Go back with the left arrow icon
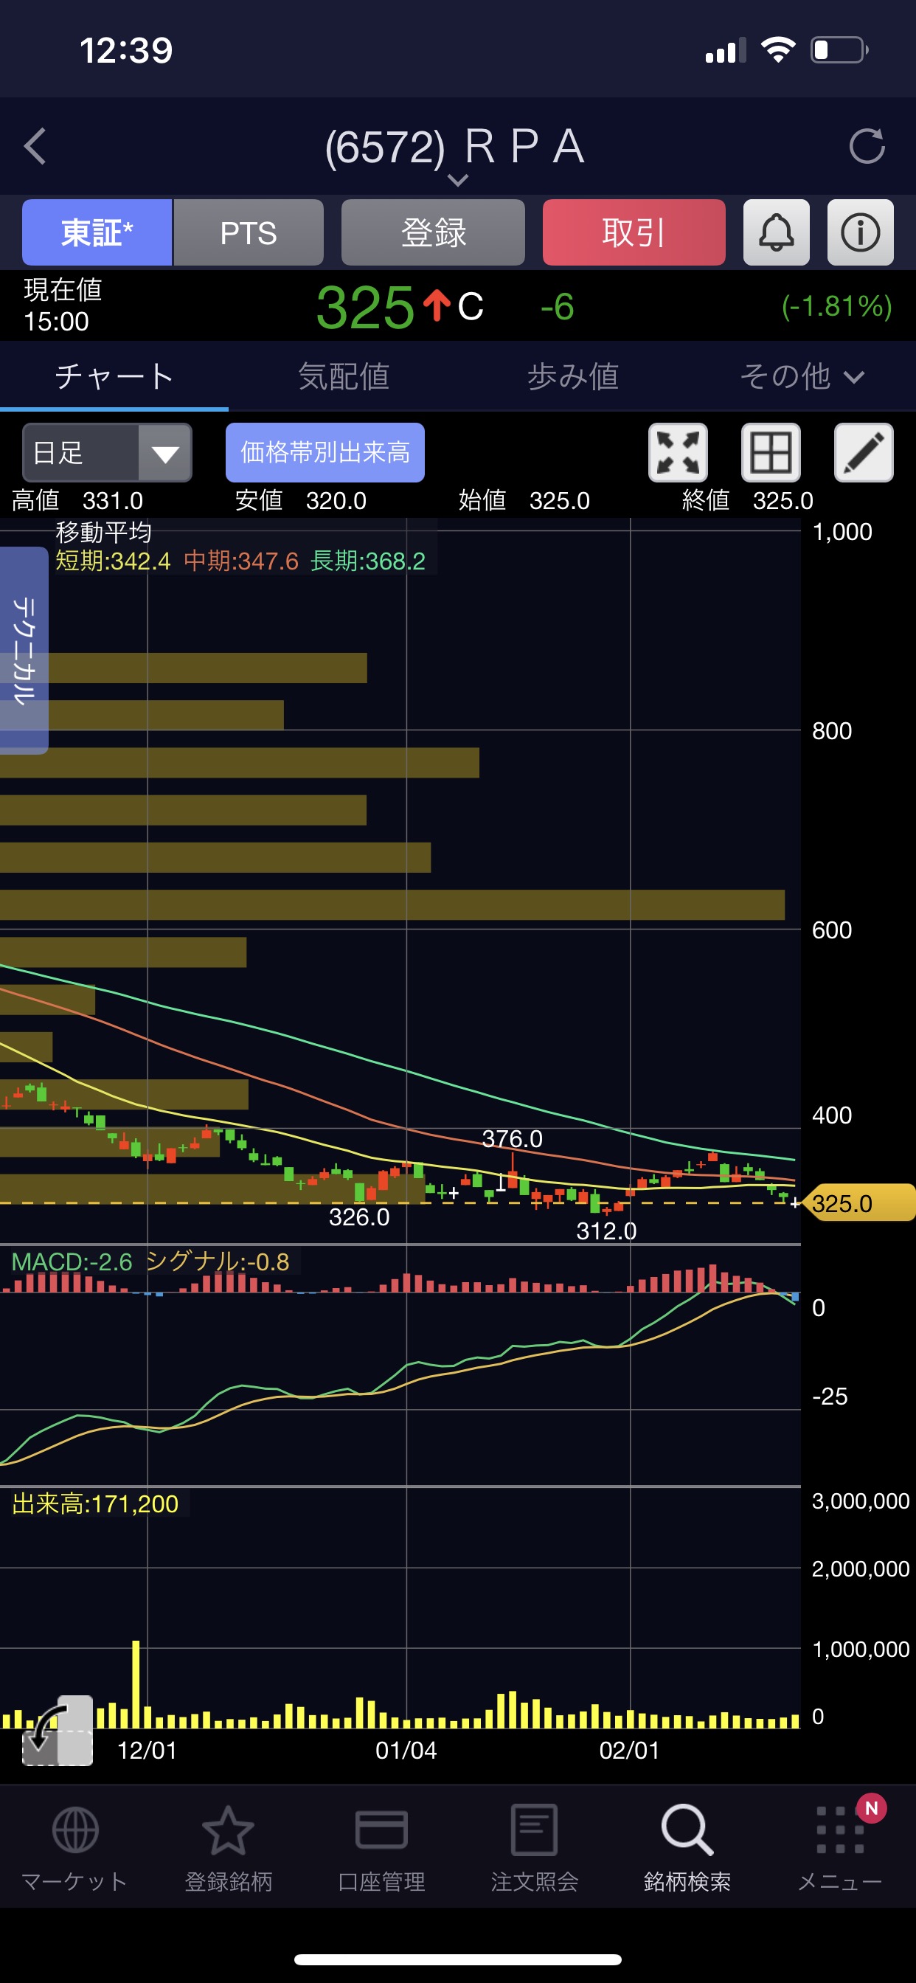 coord(35,146)
